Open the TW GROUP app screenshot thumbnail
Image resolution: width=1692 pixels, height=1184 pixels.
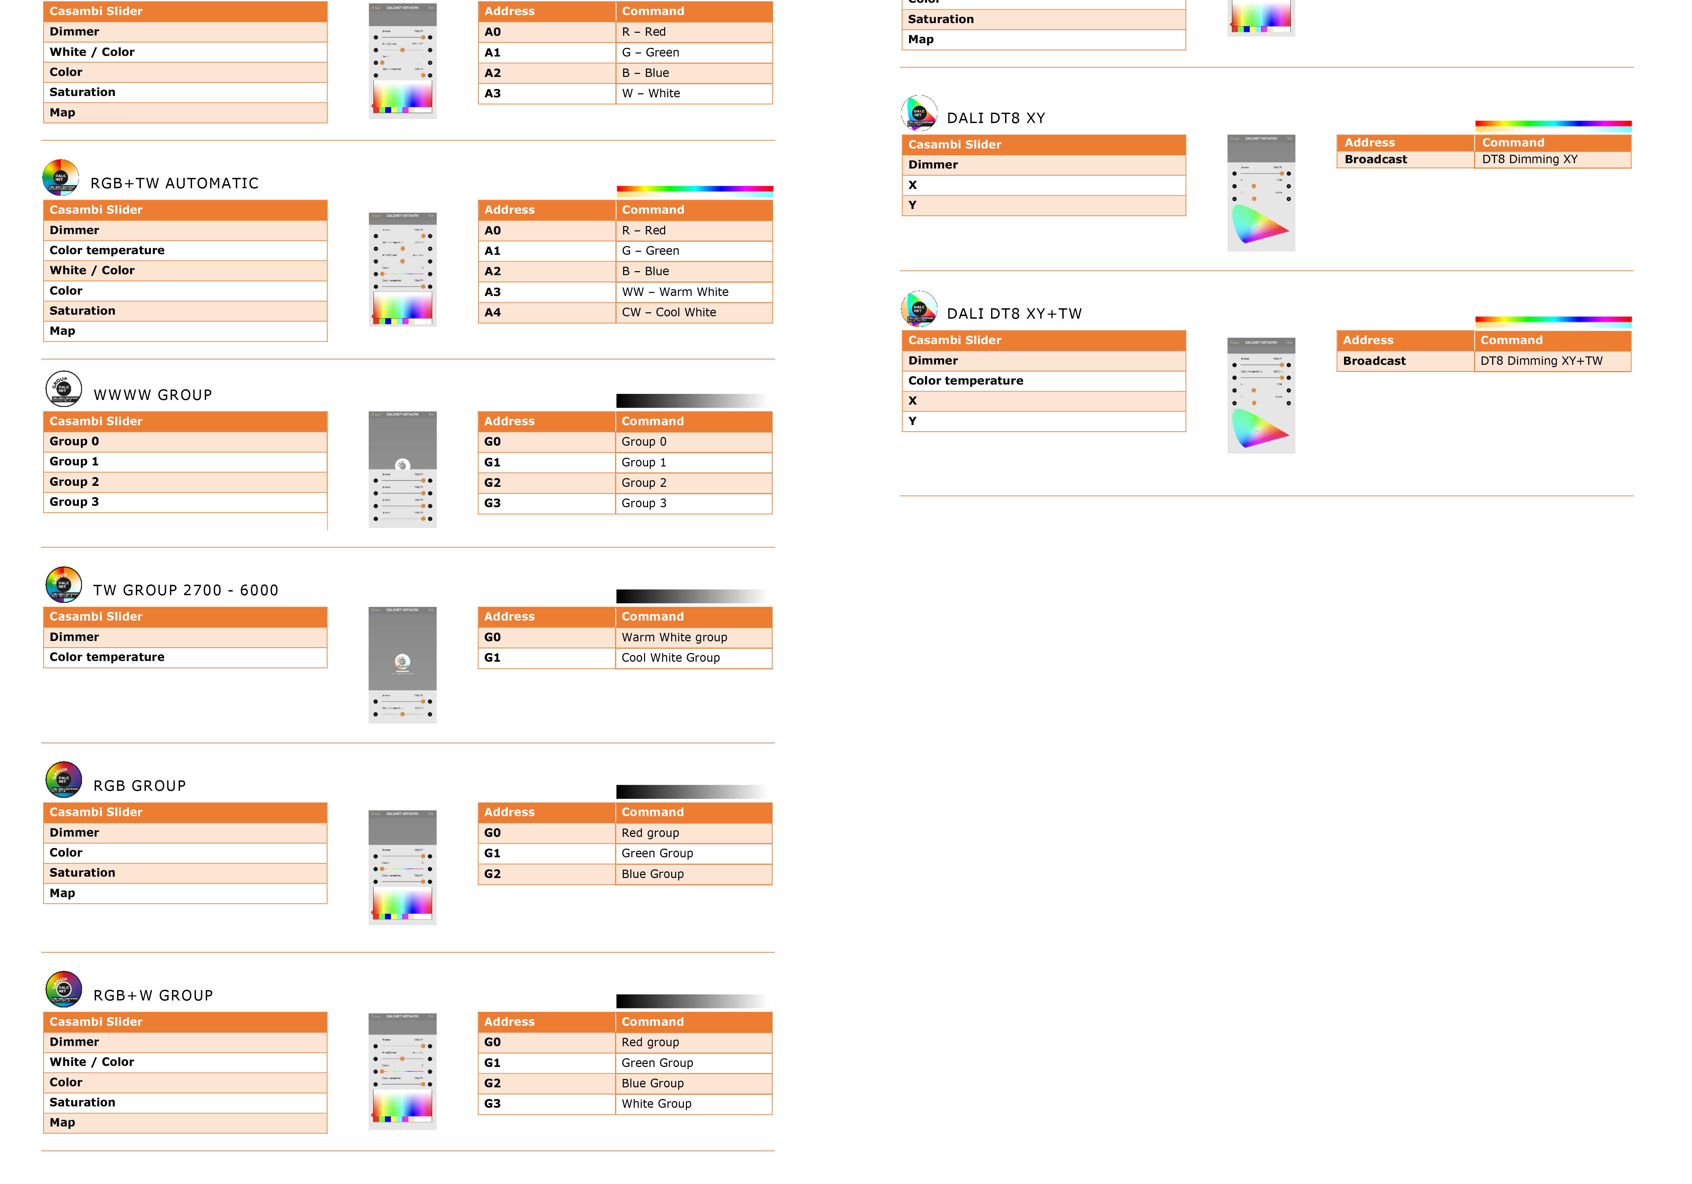(x=403, y=665)
